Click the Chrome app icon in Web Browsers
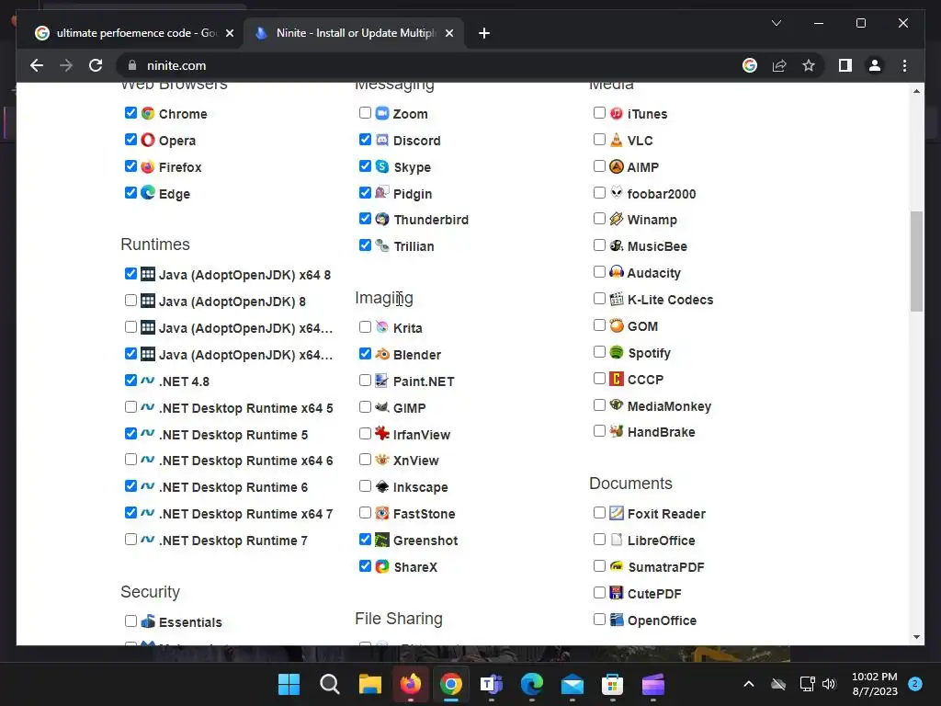941x706 pixels. point(148,113)
